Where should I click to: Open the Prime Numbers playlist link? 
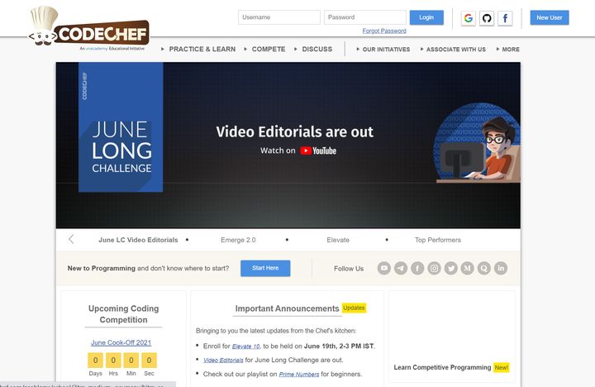pos(299,374)
